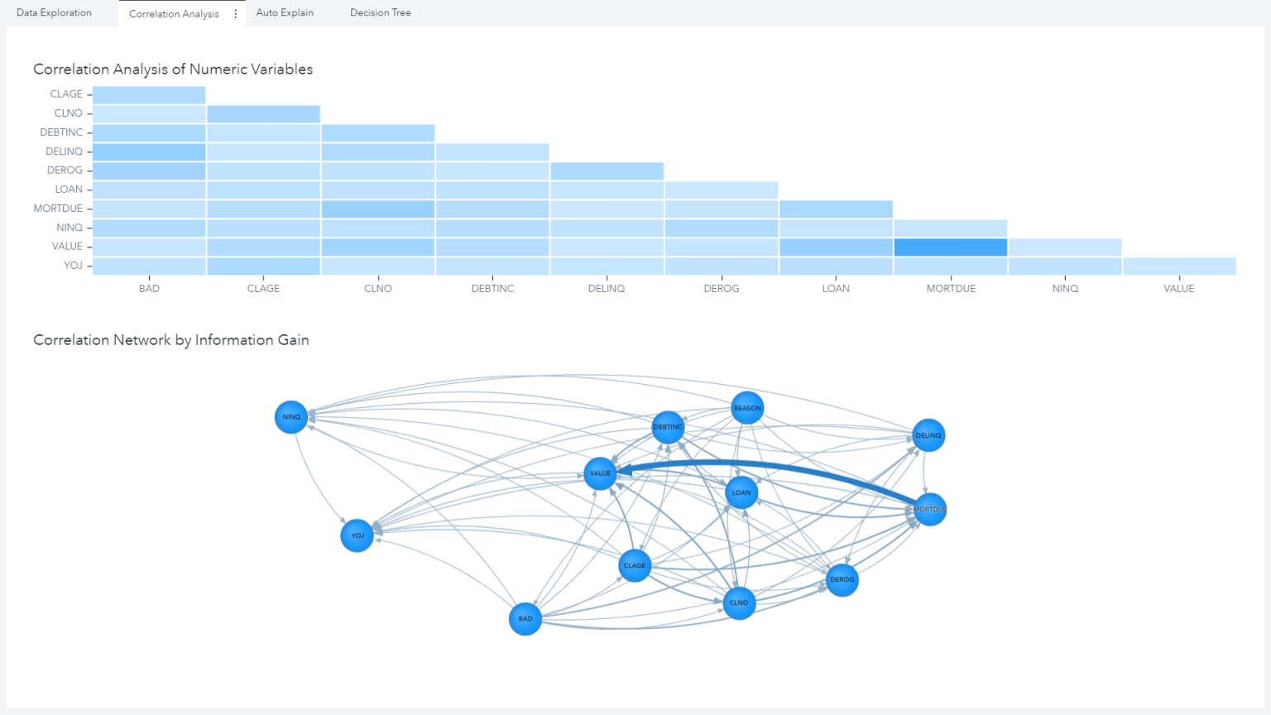The height and width of the screenshot is (715, 1271).
Task: Select the DELINQ–BAD heatmap cell
Action: 149,151
